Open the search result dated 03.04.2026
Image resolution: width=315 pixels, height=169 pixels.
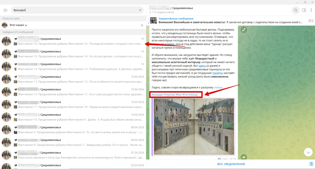73,165
